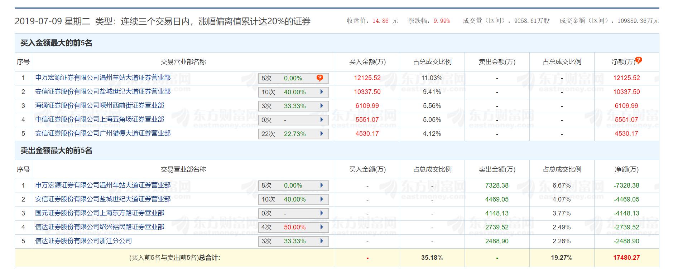Click net value -2488.90
678x278 pixels.
(626, 241)
